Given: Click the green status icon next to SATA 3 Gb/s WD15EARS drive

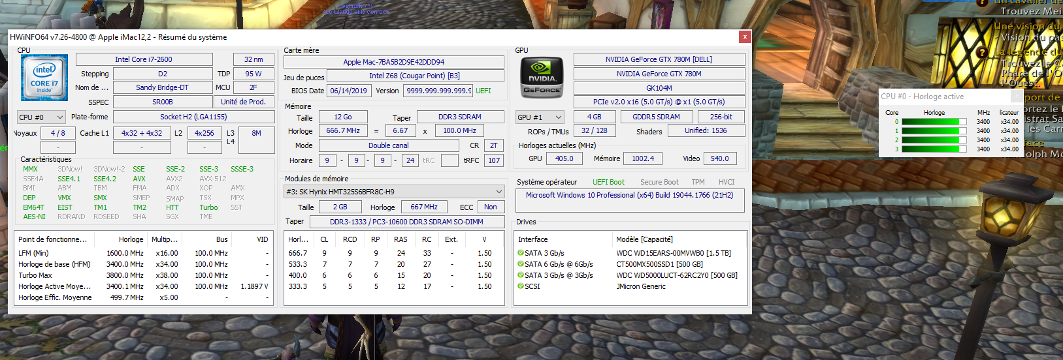Looking at the screenshot, I should click(x=521, y=253).
